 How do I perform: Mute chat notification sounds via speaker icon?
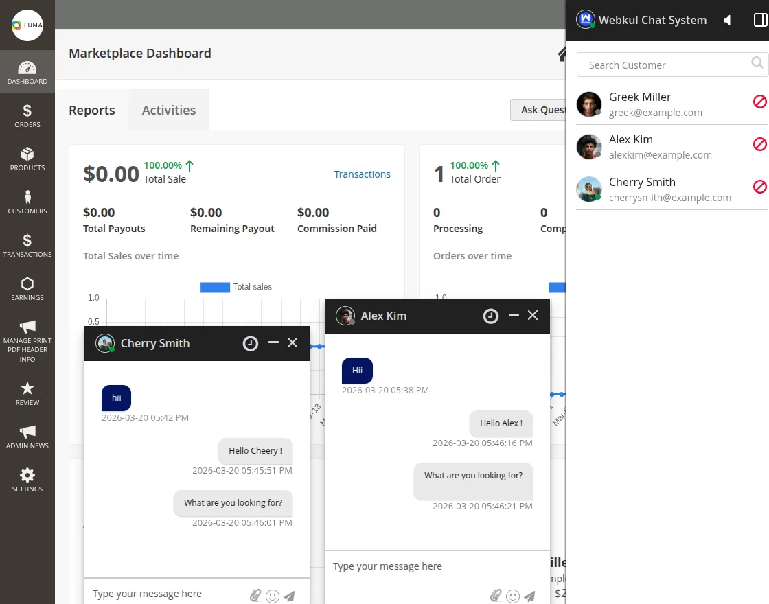[727, 20]
